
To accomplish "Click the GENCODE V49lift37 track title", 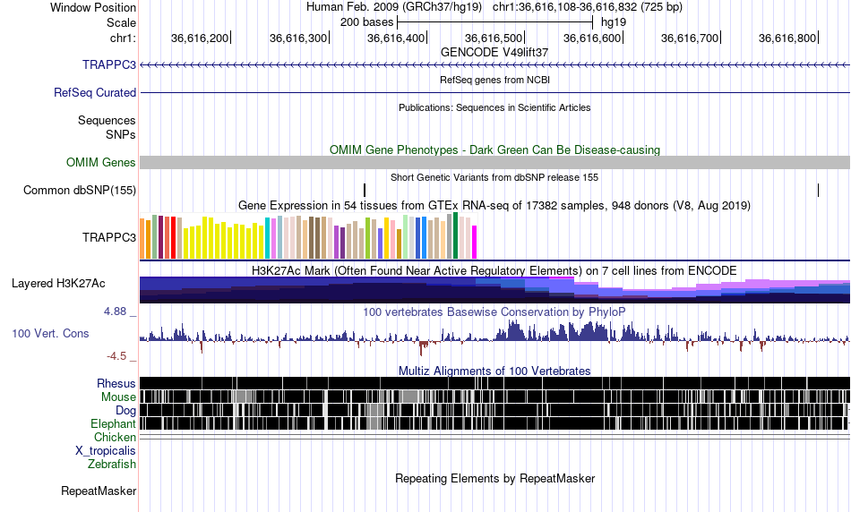I will point(494,53).
